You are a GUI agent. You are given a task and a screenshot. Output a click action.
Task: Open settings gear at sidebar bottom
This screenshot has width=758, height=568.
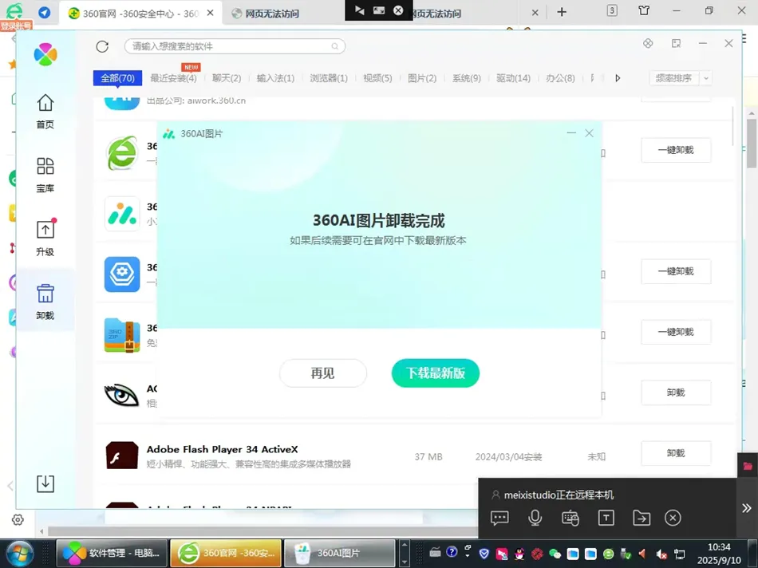pos(18,519)
